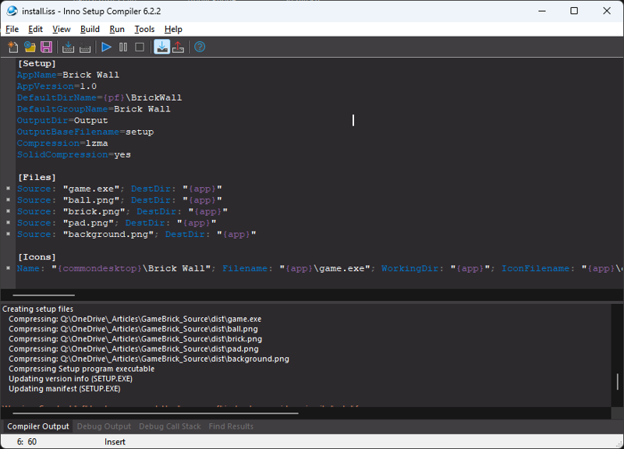Image resolution: width=624 pixels, height=449 pixels.
Task: Open the Tools menu
Action: click(144, 29)
